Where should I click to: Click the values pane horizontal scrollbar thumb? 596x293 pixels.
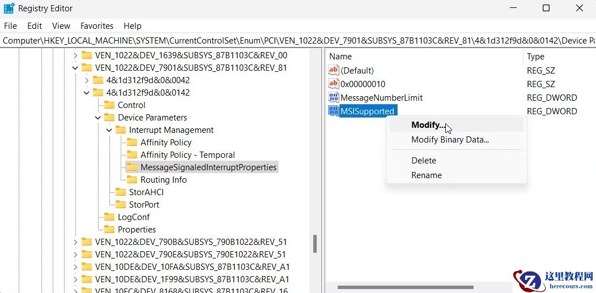point(406,287)
